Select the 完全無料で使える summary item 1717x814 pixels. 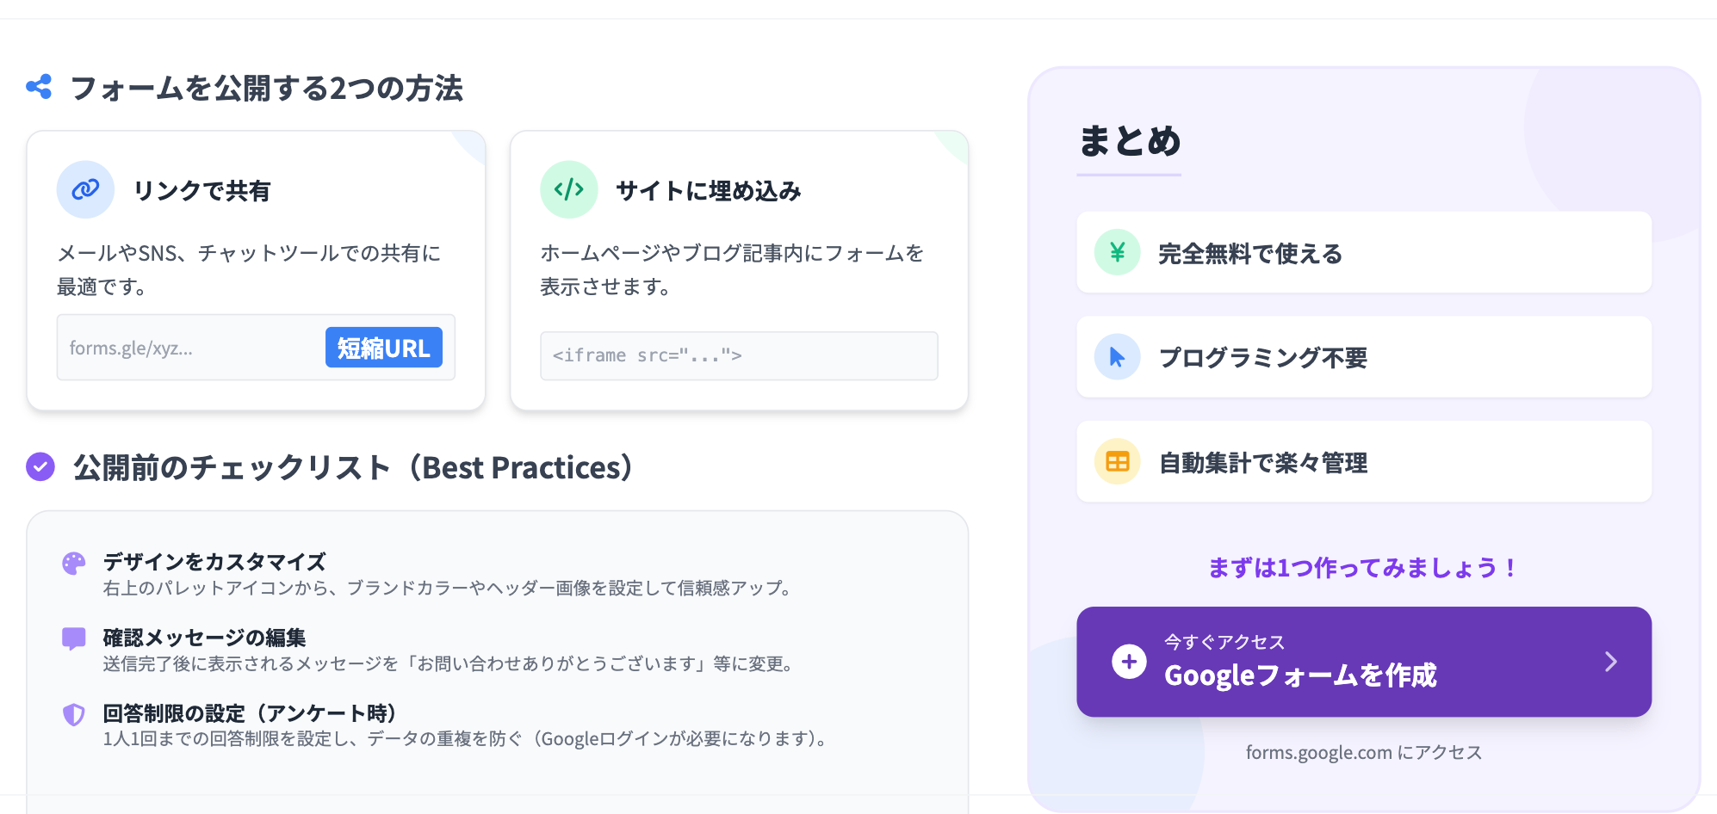[1363, 253]
